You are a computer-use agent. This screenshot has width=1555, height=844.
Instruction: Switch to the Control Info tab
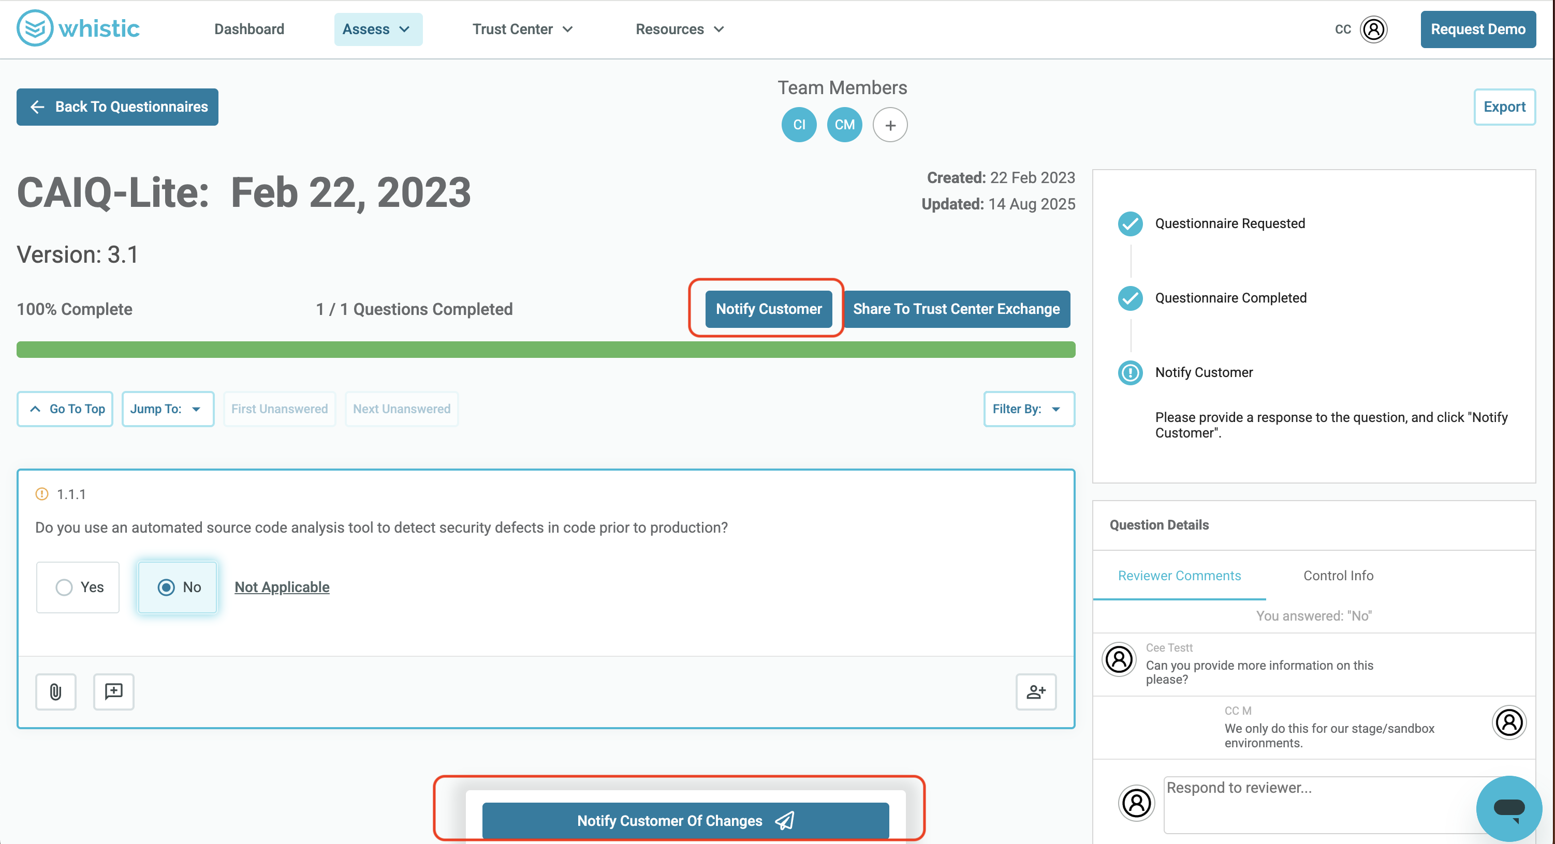click(1338, 576)
